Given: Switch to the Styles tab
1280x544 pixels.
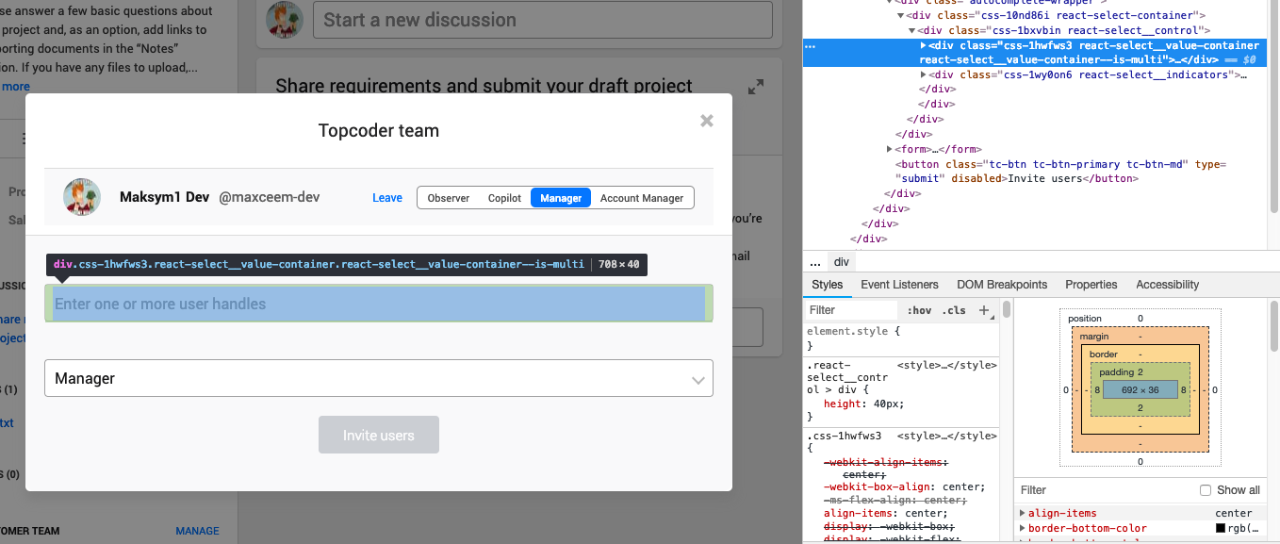Looking at the screenshot, I should [827, 285].
